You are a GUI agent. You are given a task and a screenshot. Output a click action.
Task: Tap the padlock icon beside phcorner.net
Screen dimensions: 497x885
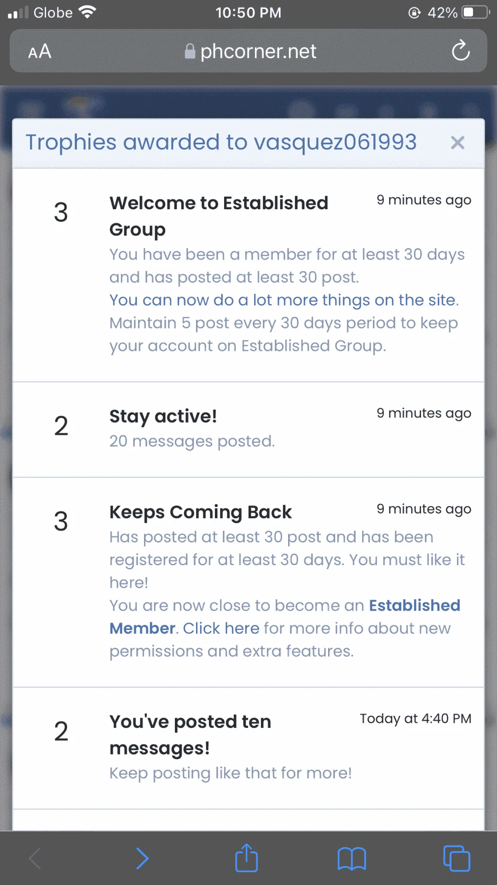click(190, 51)
